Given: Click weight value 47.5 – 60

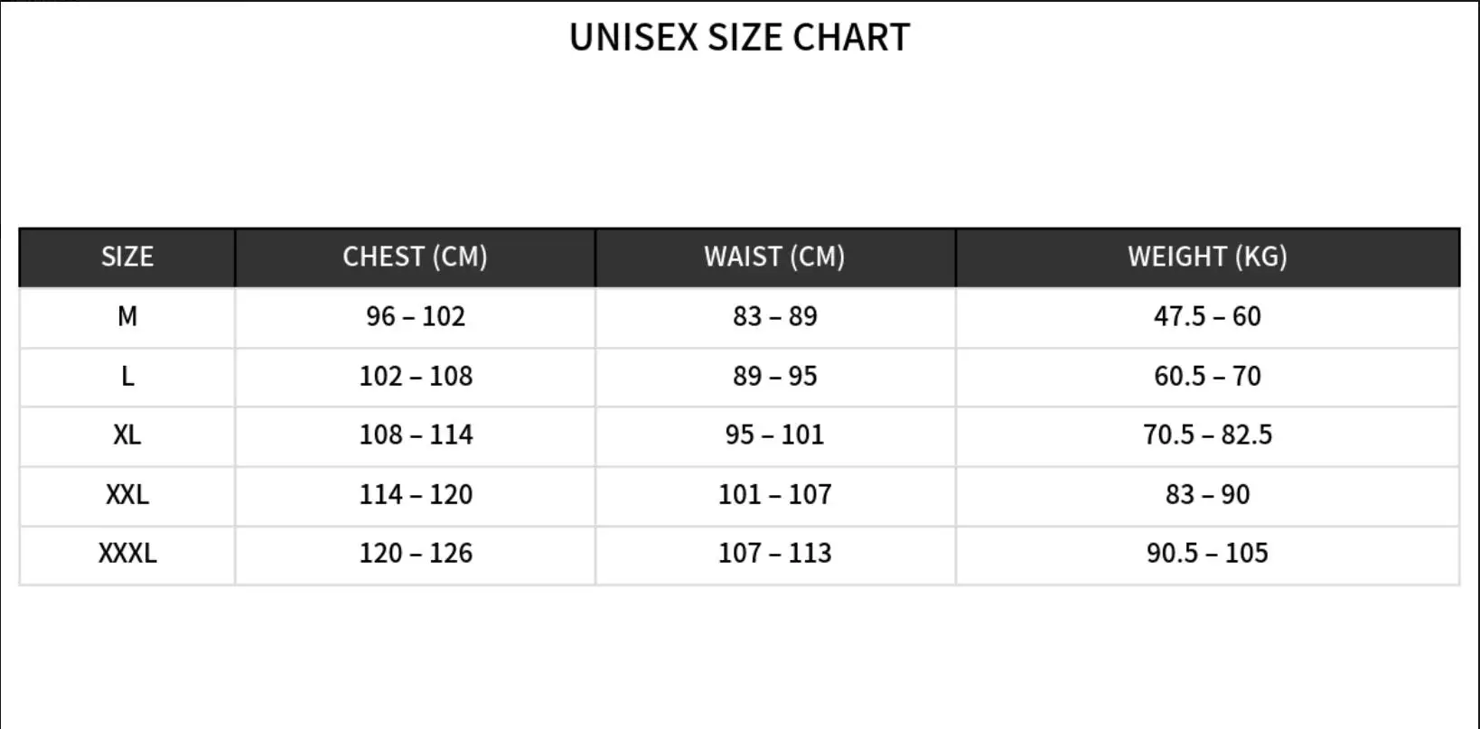Looking at the screenshot, I should click(1207, 316).
